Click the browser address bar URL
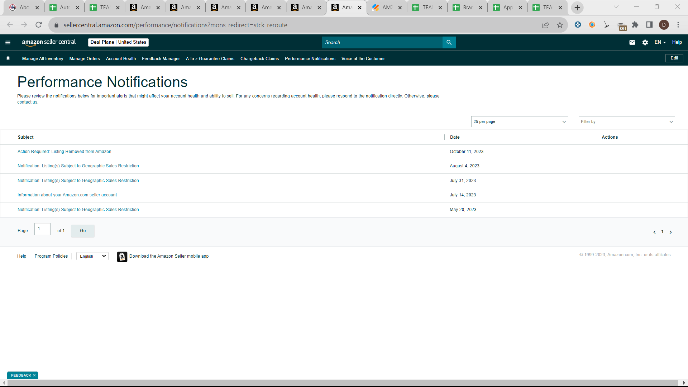This screenshot has height=387, width=688. point(175,25)
